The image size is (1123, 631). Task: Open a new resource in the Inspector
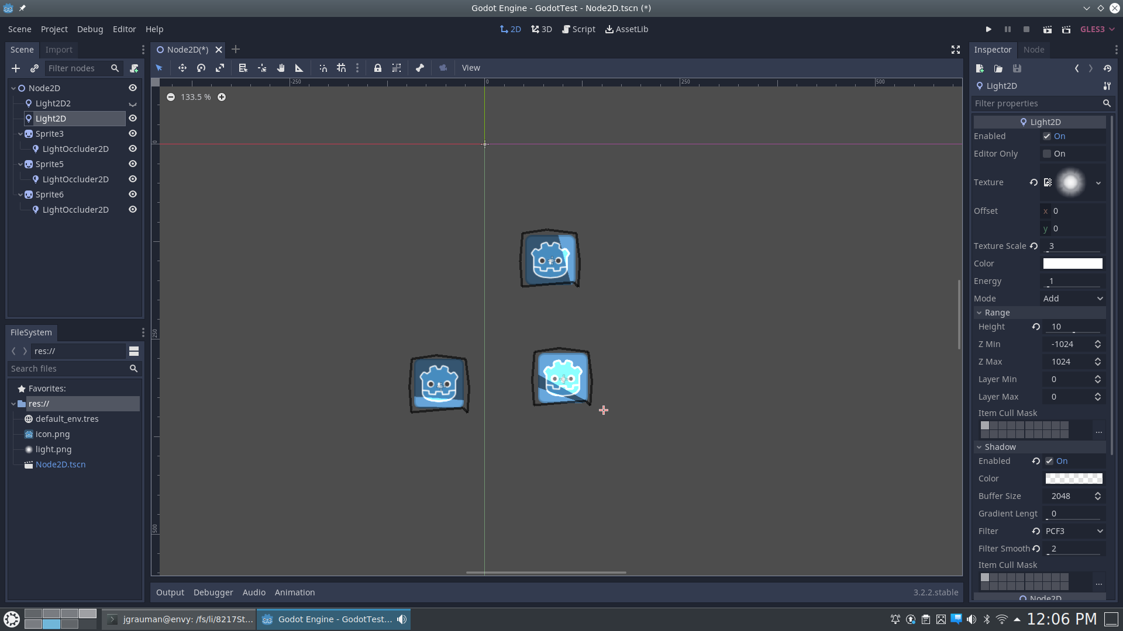point(980,68)
